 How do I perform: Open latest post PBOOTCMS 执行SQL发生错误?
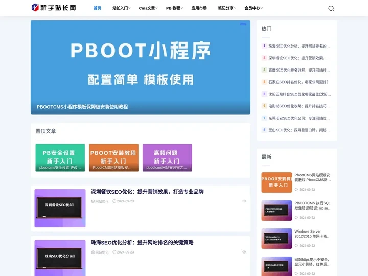[x=313, y=205]
